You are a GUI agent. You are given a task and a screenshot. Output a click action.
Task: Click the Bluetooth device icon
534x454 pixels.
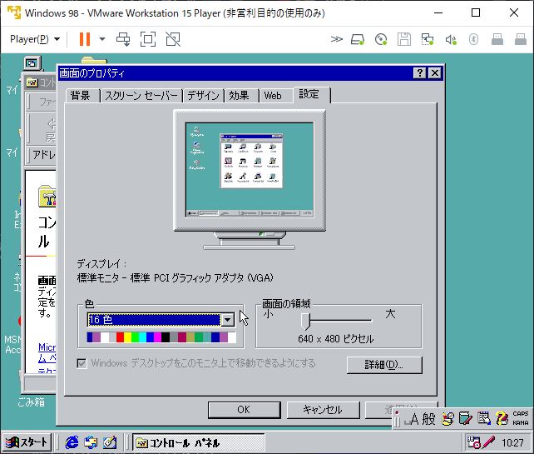[x=473, y=39]
